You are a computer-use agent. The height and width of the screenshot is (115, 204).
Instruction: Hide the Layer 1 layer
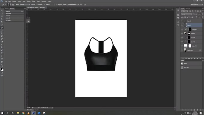tap(182, 33)
